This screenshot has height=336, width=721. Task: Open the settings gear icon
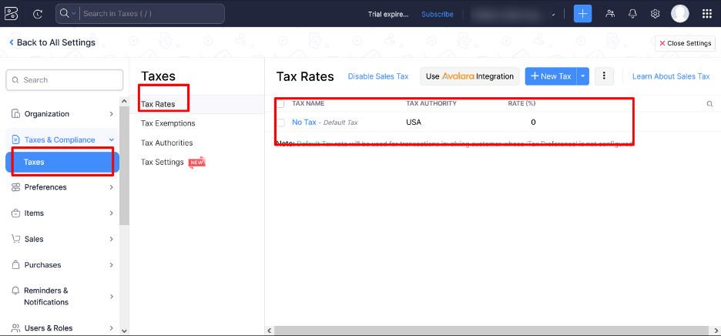656,14
